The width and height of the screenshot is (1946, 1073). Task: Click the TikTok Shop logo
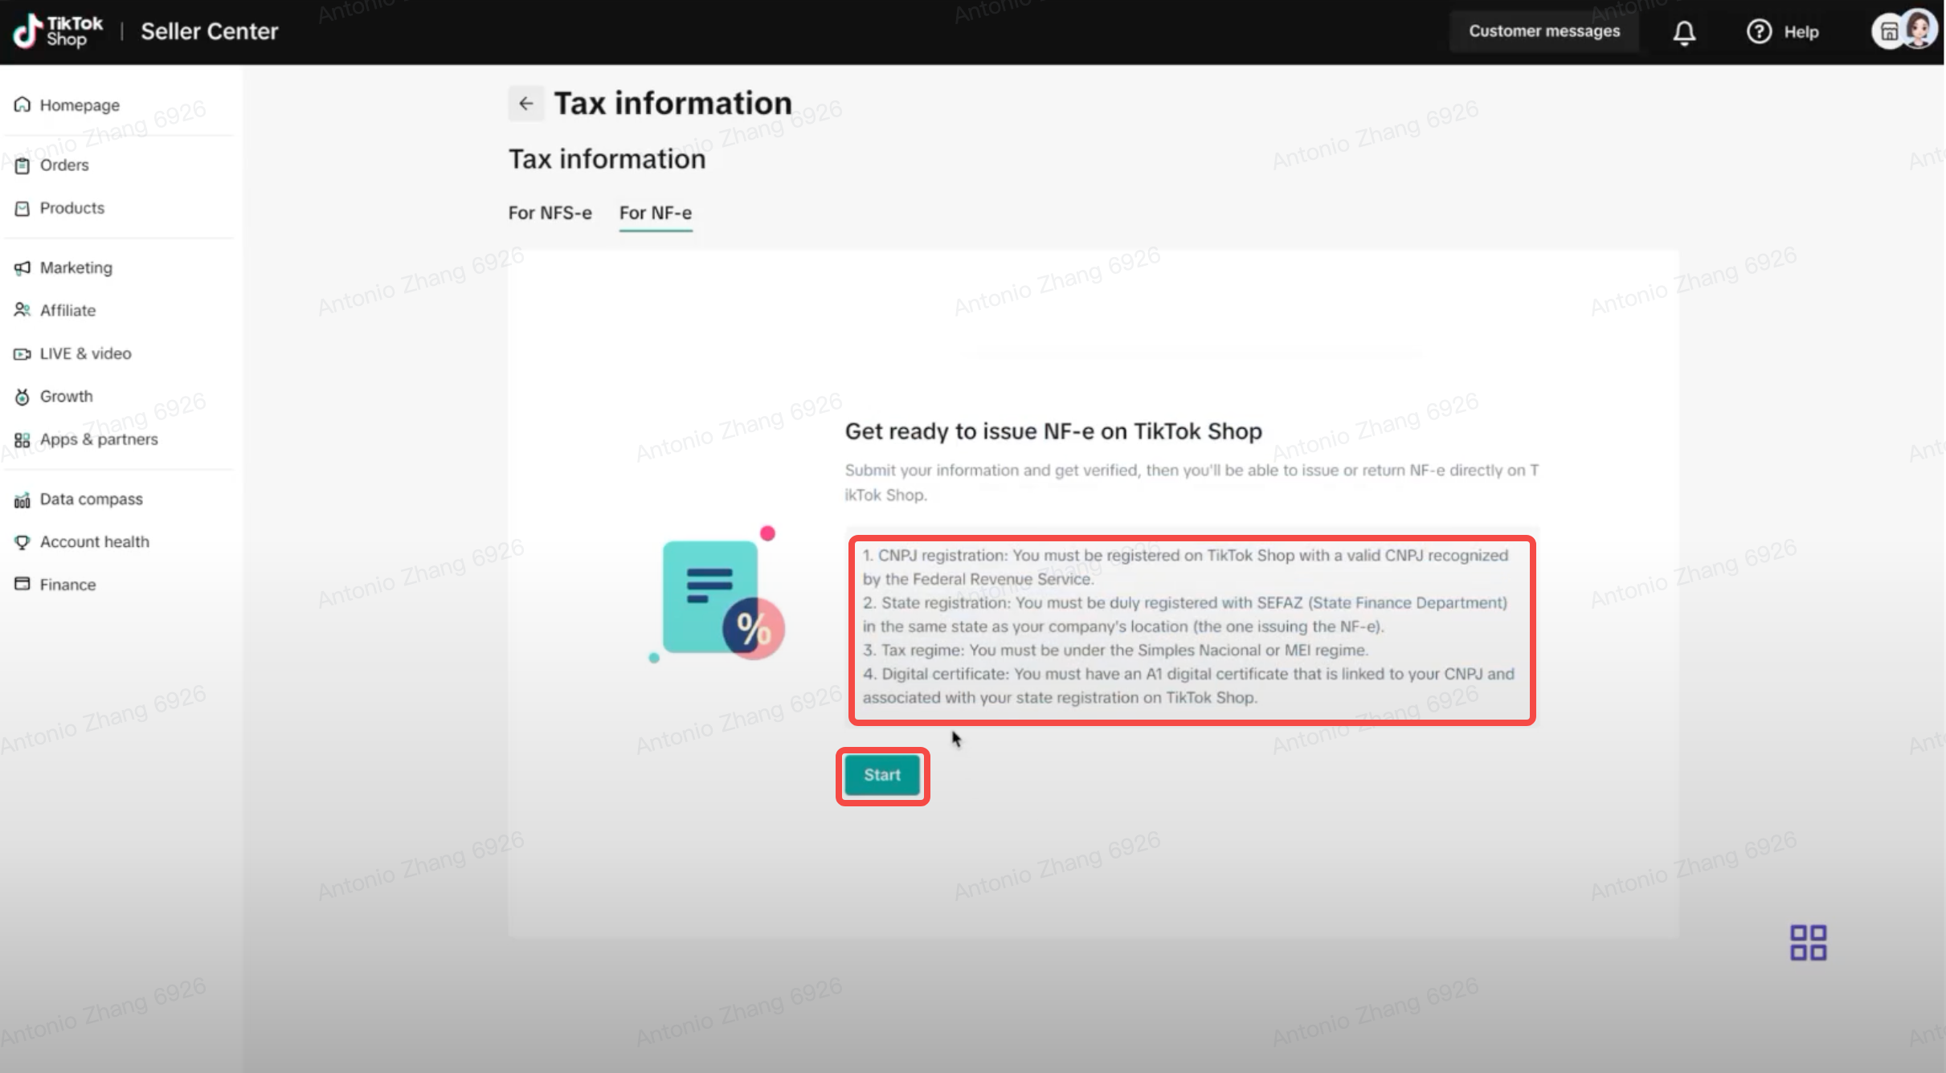click(58, 31)
